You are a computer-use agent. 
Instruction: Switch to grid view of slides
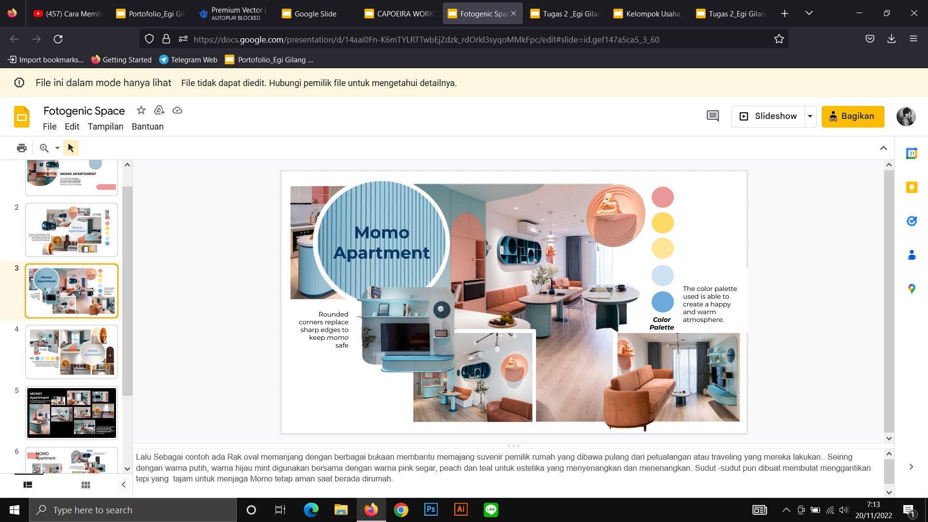click(x=86, y=485)
